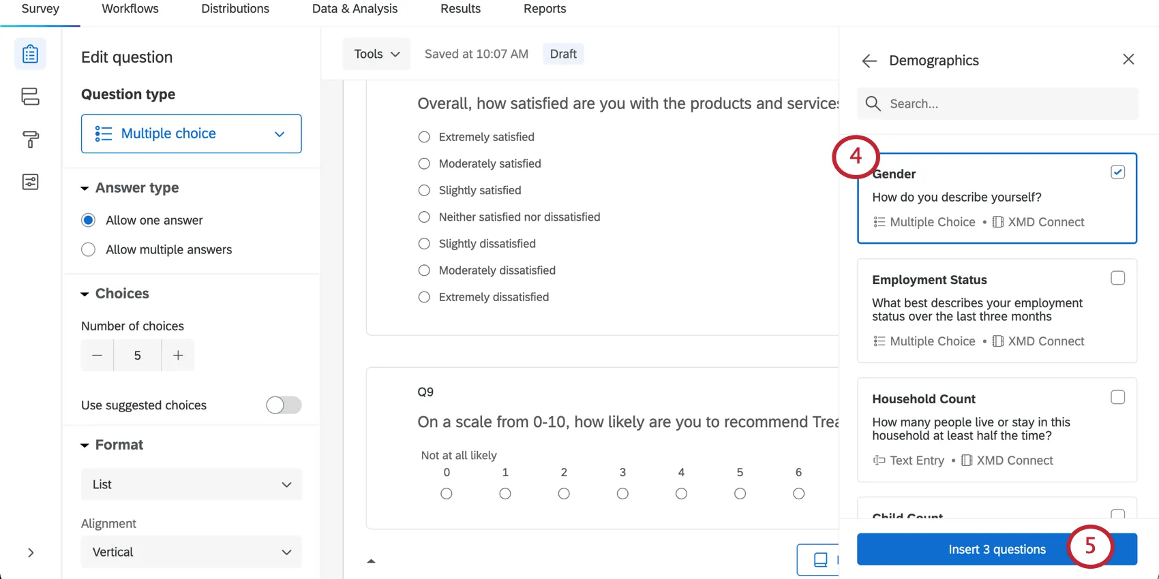1159x579 pixels.
Task: Switch to the Workflows tab
Action: [x=130, y=9]
